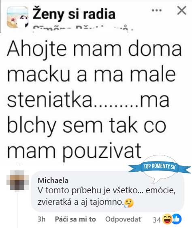Close the post with the X icon

[182, 10]
